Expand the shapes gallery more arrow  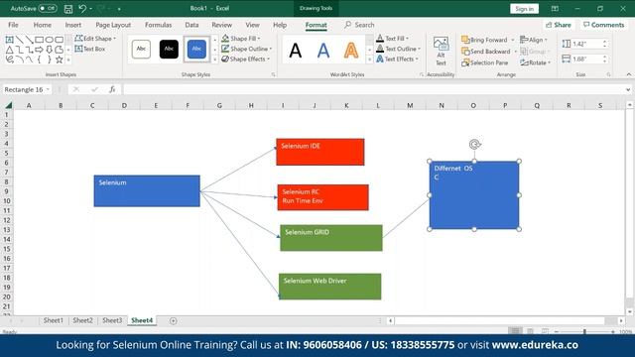pyautogui.click(x=68, y=59)
